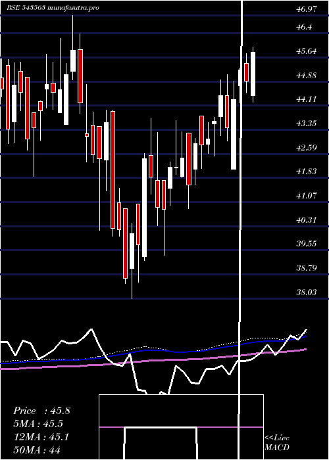Image resolution: width=329 pixels, height=460 pixels.
Task: Click the 42.59 price axis label
Action: click(x=307, y=147)
